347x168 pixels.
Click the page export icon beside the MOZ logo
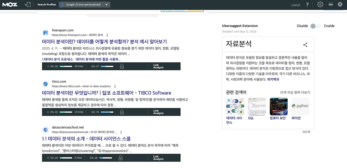pyautogui.click(x=28, y=4)
